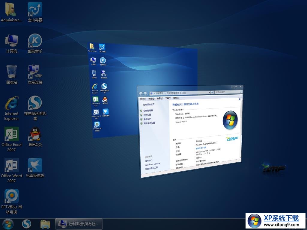Select 控制面板\所有控... taskbar button
This screenshot has width=307, height=230.
[79, 224]
